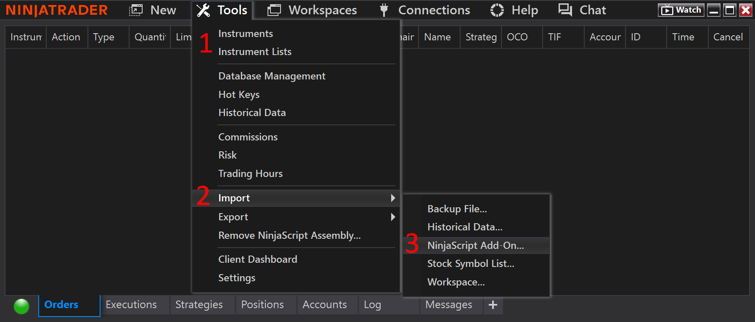Screen dimensions: 755x322
Task: Open Database Management
Action: [x=272, y=76]
